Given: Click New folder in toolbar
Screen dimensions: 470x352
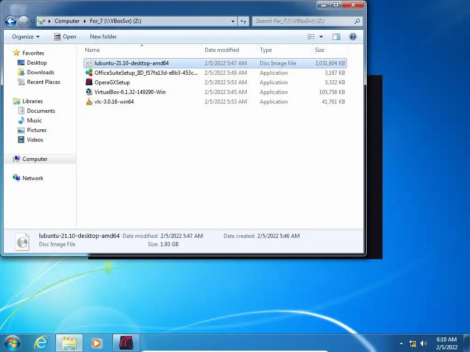Looking at the screenshot, I should pos(103,37).
